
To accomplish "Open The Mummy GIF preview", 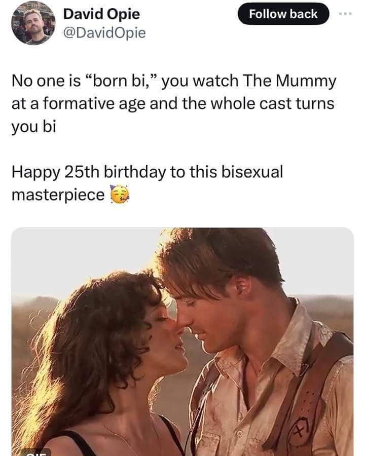I will [182, 341].
